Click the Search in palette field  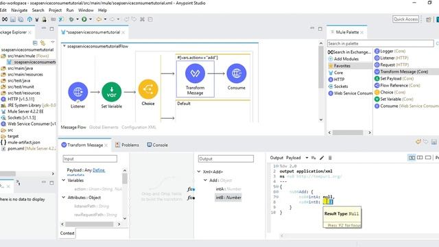pyautogui.click(x=381, y=43)
